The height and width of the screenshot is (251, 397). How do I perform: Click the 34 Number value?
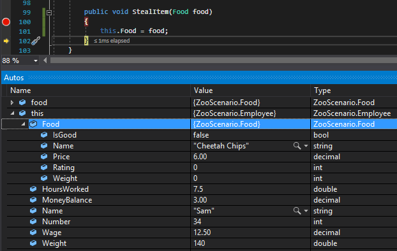(x=197, y=222)
